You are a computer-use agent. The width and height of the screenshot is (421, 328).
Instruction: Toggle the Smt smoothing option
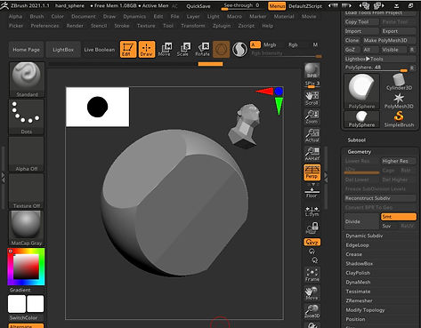point(399,217)
